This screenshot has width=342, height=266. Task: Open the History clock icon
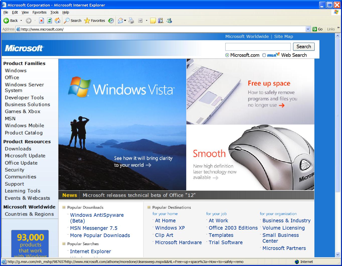pyautogui.click(x=111, y=21)
